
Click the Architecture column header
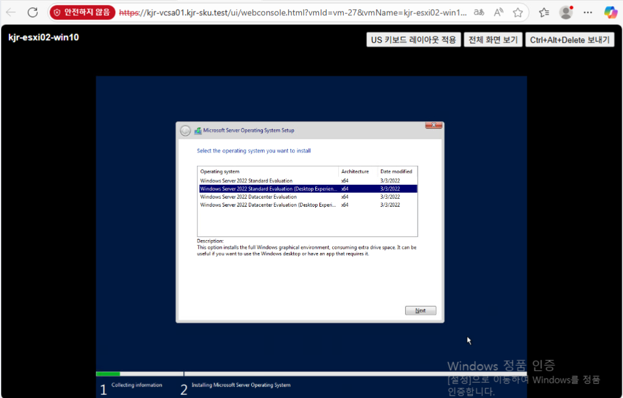coord(358,172)
